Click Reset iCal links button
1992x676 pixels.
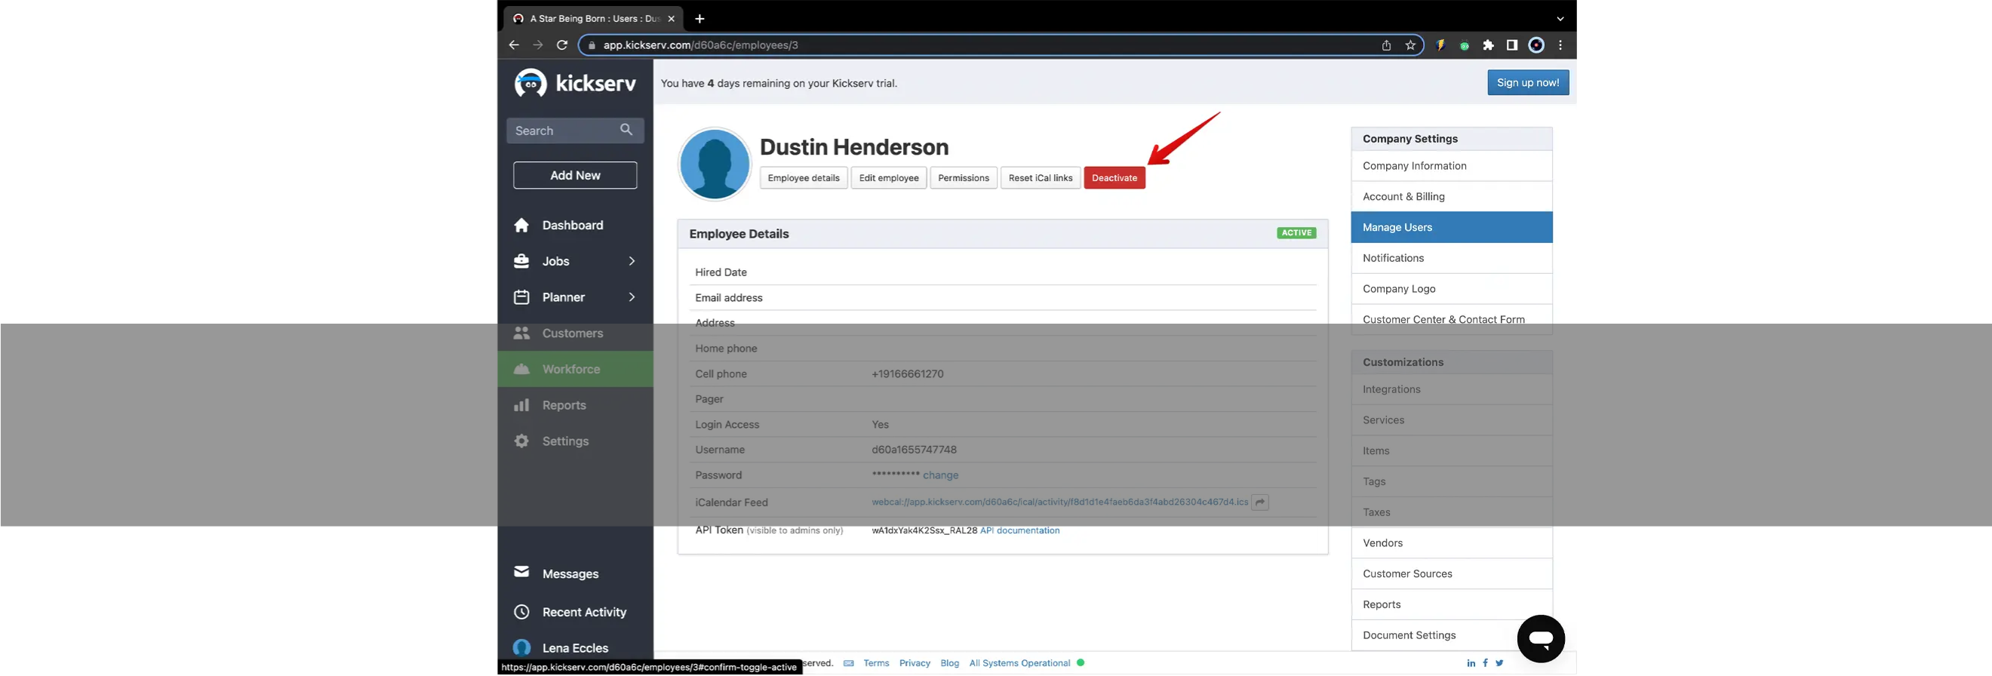point(1040,178)
